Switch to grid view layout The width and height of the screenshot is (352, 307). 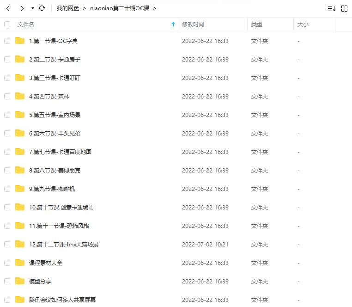click(x=344, y=8)
